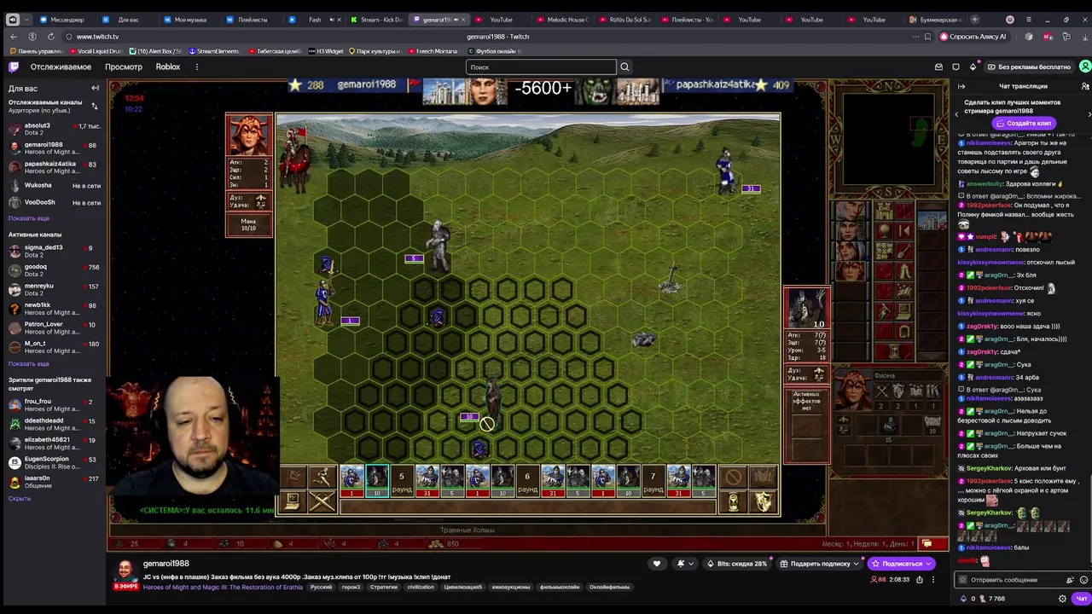Click the active creature portrait info panel
1092x614 pixels.
(x=806, y=309)
